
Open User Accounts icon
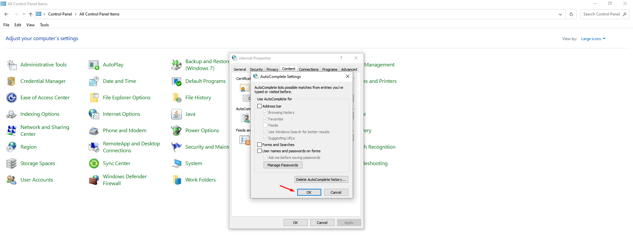click(x=12, y=180)
